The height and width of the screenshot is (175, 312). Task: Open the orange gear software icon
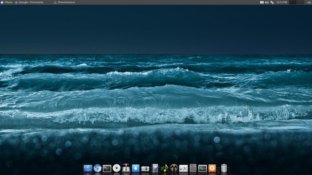212,168
